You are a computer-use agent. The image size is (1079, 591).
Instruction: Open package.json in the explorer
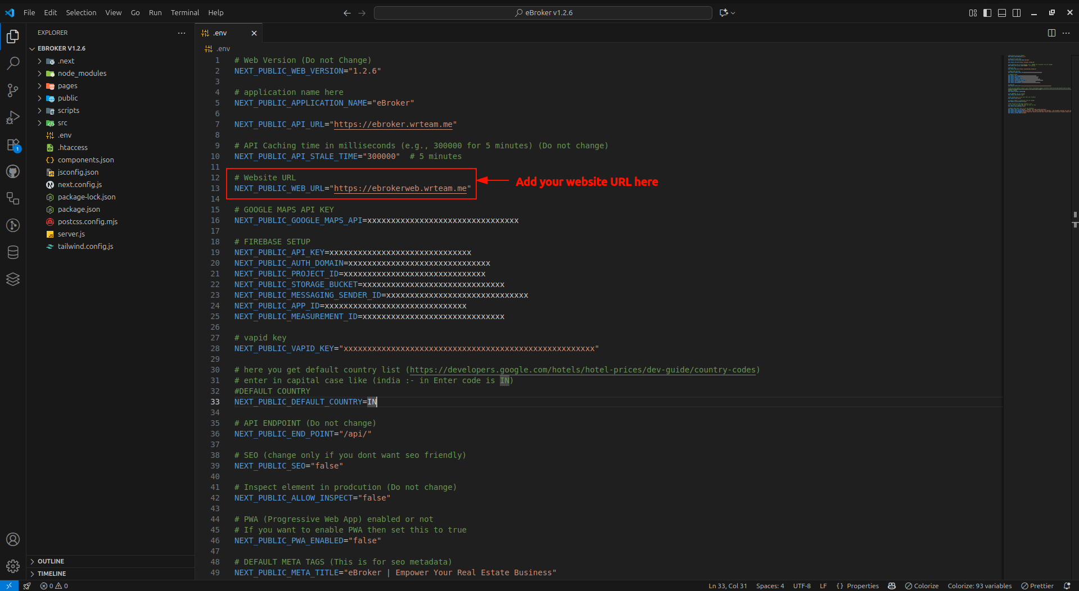(x=79, y=210)
